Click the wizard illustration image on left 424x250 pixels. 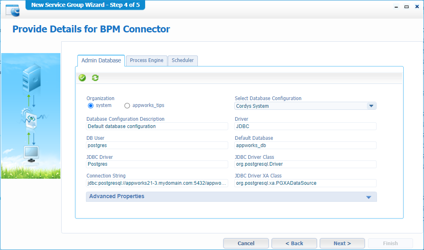(31, 116)
